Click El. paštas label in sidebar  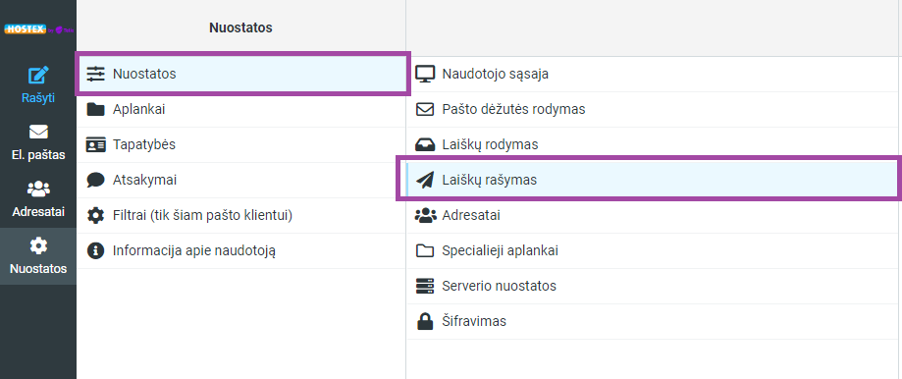coord(38,155)
